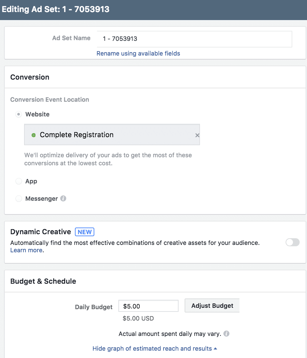Viewport: 307px width, 358px height.
Task: Click Adjust Budget button
Action: 212,305
